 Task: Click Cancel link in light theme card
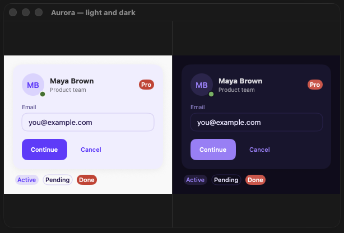(91, 150)
